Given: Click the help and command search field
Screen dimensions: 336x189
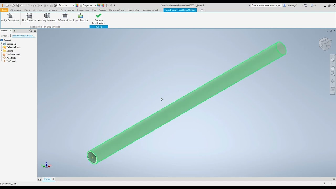Looking at the screenshot, I should [266, 5].
